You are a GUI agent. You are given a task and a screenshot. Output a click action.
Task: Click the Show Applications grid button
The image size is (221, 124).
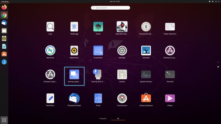4,120
